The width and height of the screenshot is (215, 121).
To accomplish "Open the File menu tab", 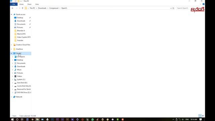I will 14,4.
